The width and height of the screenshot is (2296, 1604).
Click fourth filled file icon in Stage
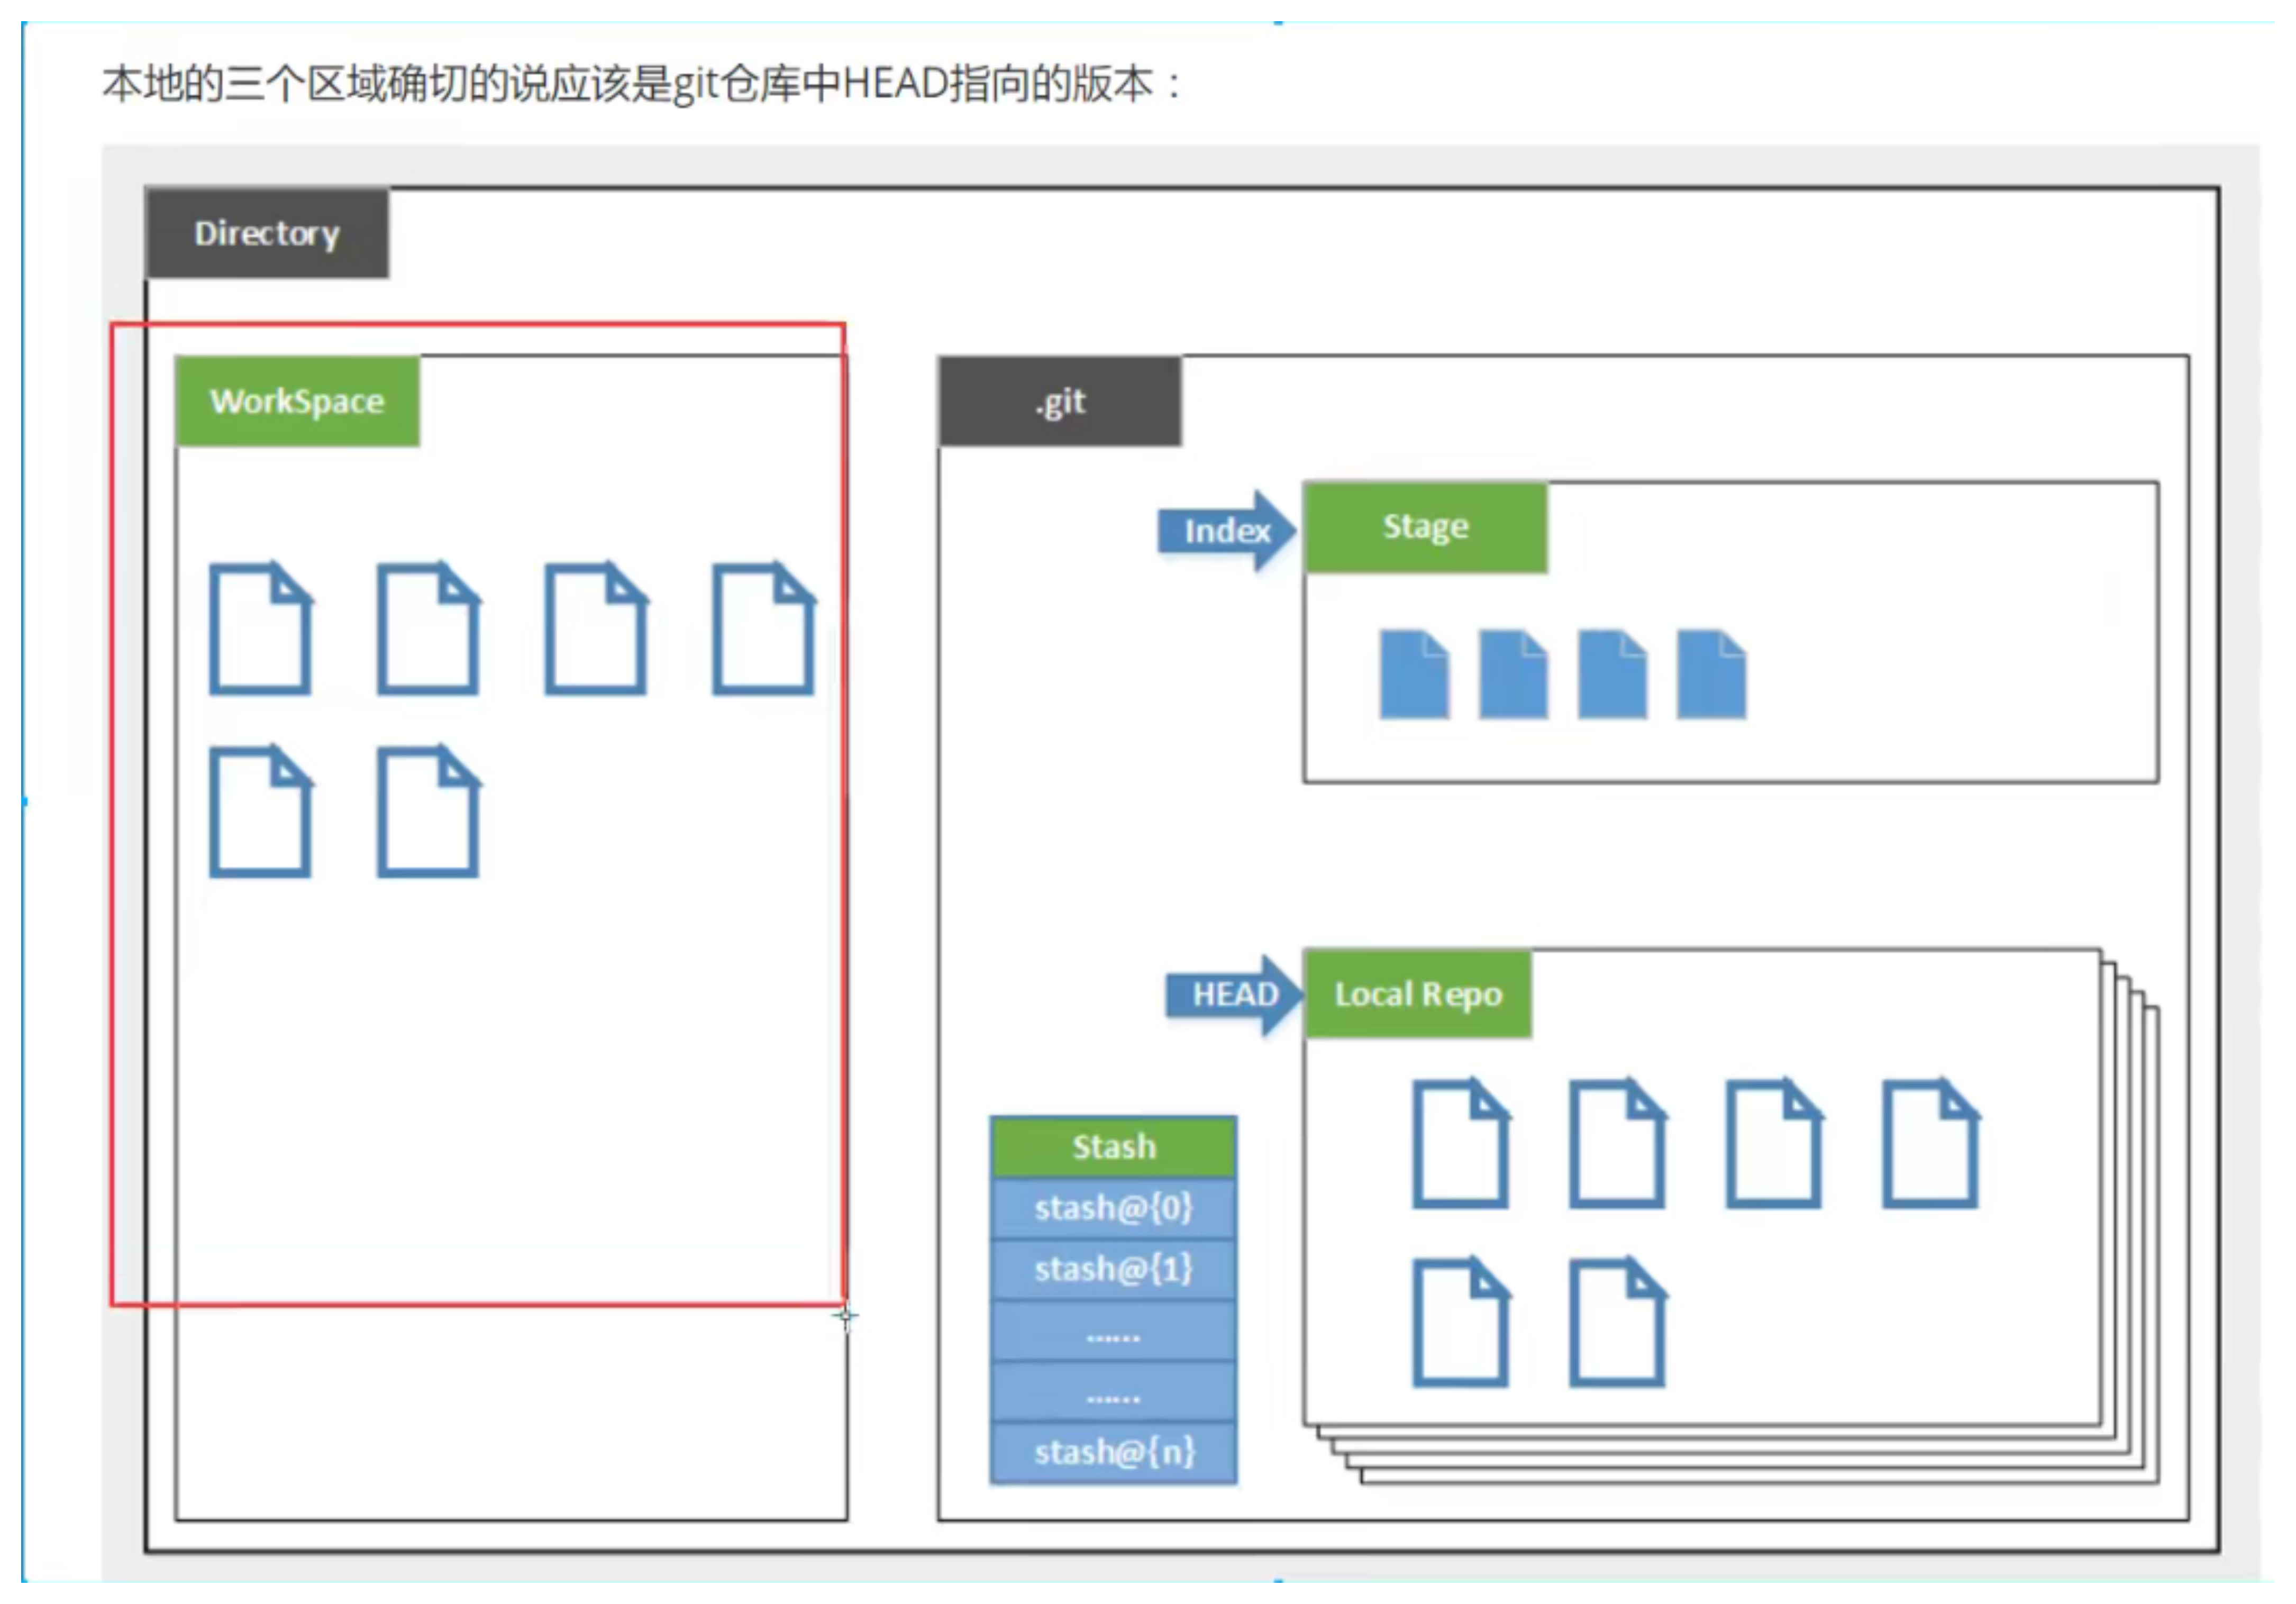(1711, 674)
